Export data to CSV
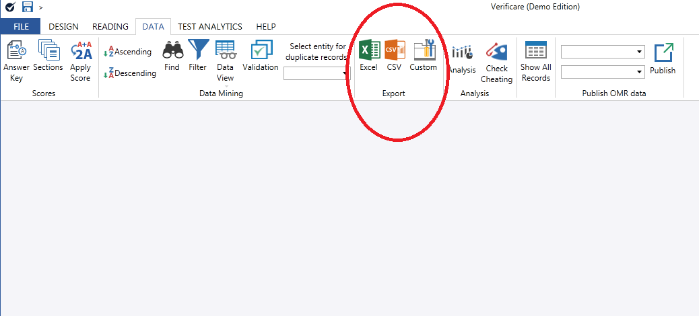Screen dimensions: 699x316 [x=394, y=56]
